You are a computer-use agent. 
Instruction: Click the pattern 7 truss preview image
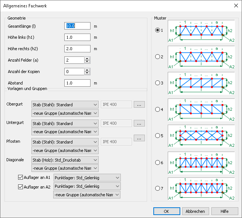(201, 189)
